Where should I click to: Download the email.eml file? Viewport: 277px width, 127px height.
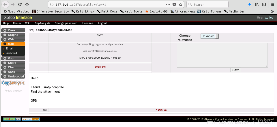100,67
